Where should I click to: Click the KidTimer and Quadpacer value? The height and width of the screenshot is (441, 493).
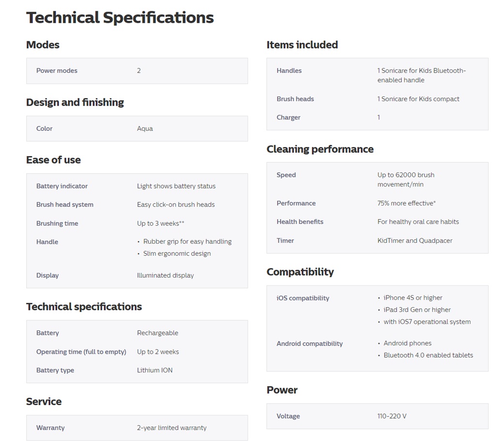click(415, 241)
